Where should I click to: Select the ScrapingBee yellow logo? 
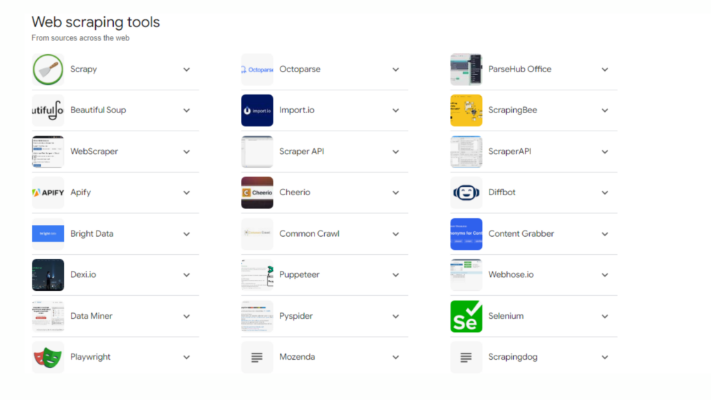coord(465,110)
